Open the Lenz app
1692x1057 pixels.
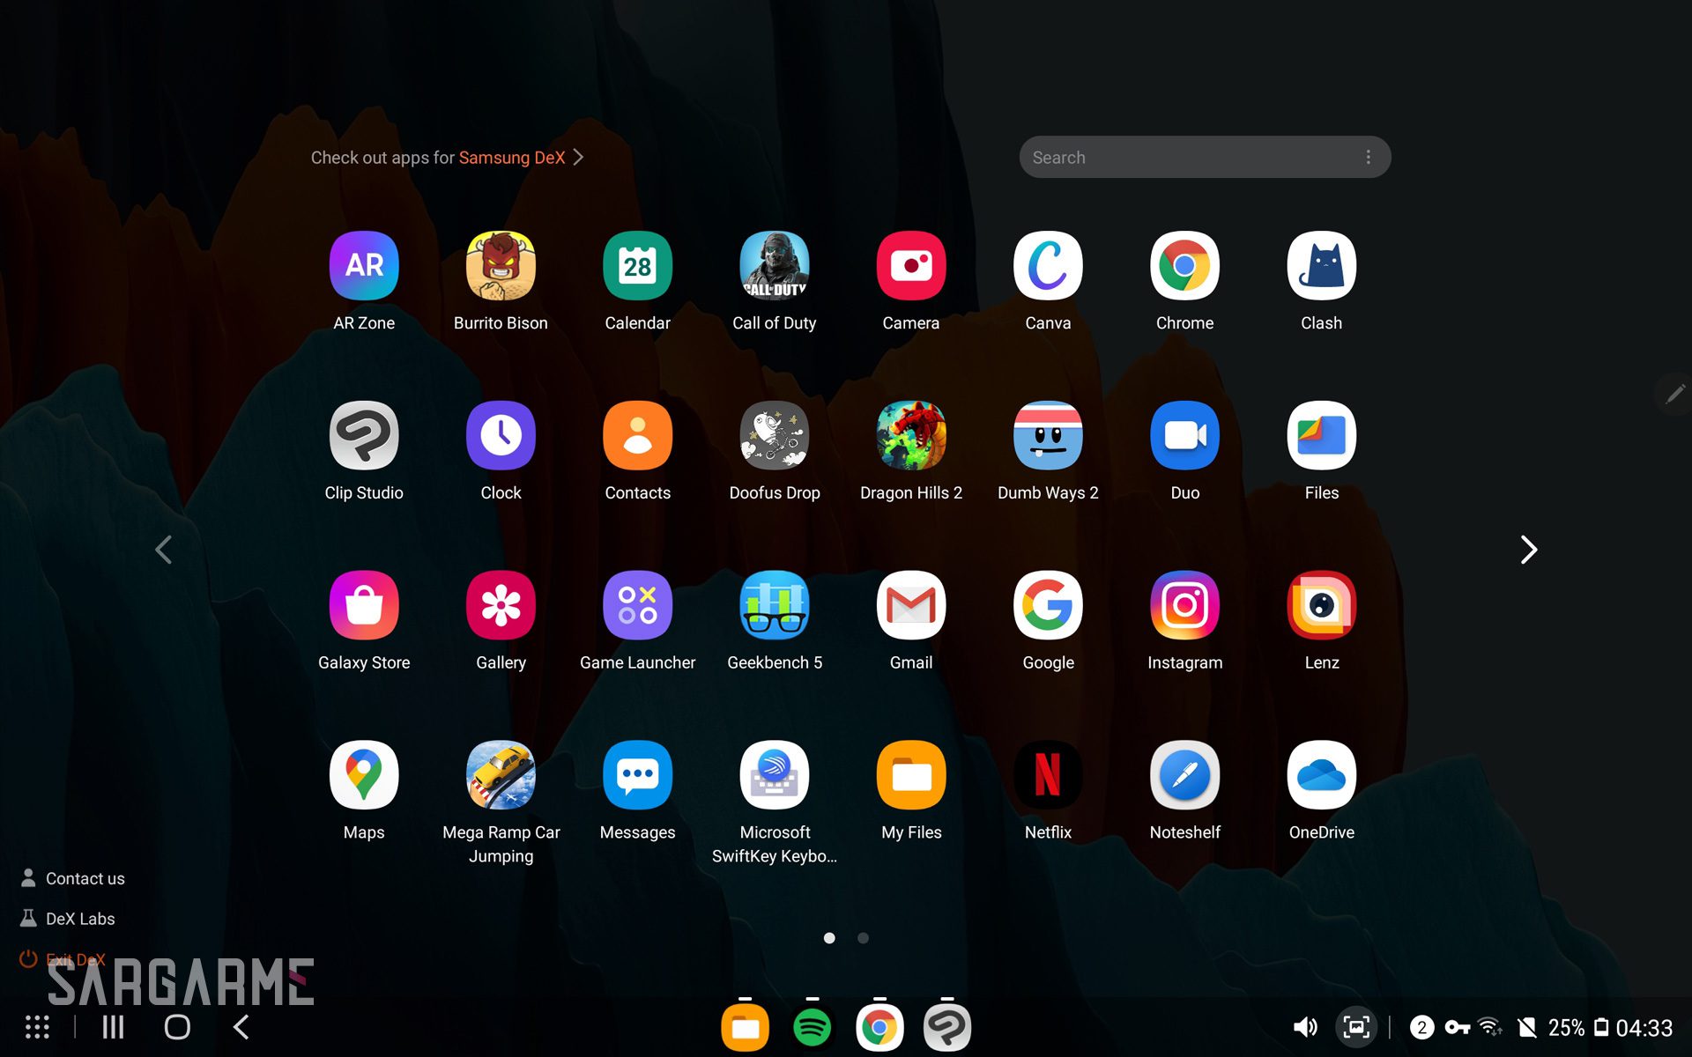(1320, 605)
